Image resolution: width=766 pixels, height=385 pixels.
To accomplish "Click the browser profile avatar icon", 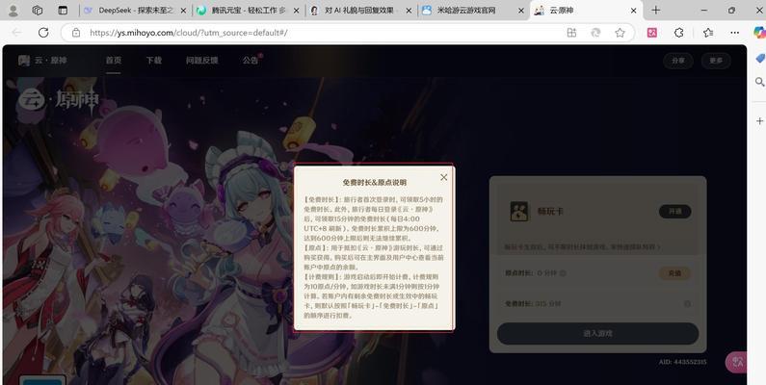I will [x=13, y=11].
